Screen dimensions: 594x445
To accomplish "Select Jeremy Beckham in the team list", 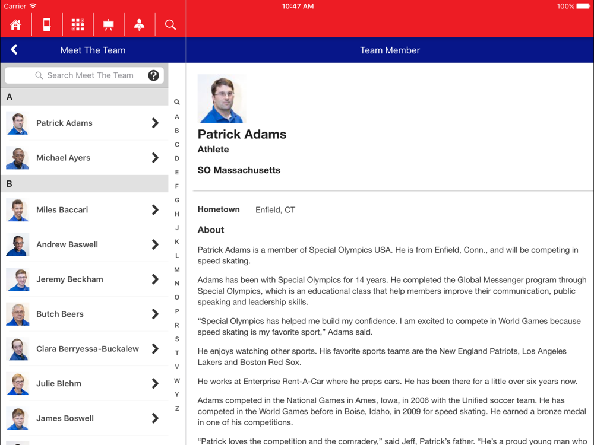I will (x=84, y=279).
